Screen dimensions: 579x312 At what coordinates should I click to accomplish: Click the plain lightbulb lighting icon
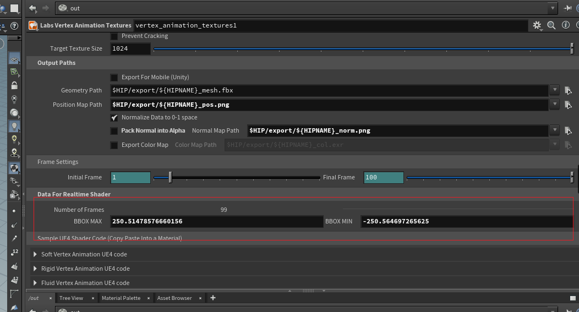(x=14, y=126)
